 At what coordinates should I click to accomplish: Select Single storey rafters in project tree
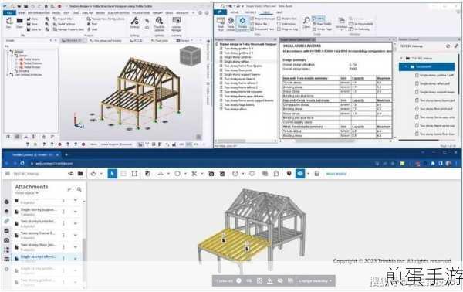(237, 62)
